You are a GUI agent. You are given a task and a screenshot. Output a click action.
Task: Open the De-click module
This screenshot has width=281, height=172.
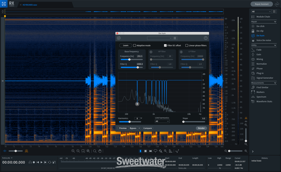point(258,26)
